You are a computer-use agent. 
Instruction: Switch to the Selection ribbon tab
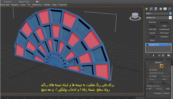[x=8, y=2]
